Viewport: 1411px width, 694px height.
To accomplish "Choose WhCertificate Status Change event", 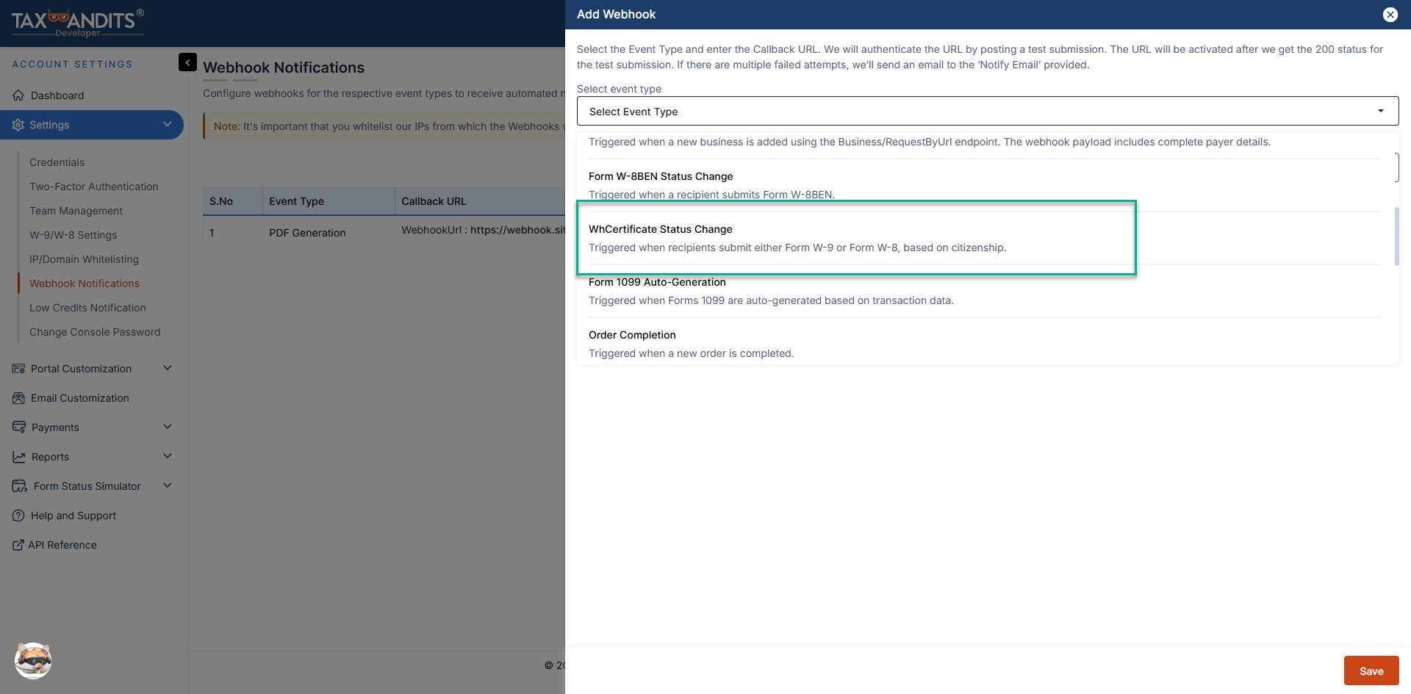I will 660,229.
